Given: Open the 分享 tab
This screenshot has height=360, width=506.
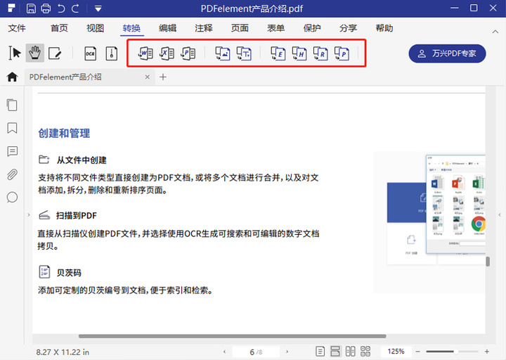Looking at the screenshot, I should coord(348,28).
